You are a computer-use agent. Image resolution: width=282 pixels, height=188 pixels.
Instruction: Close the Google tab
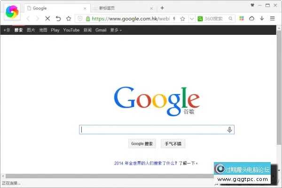tap(85, 8)
